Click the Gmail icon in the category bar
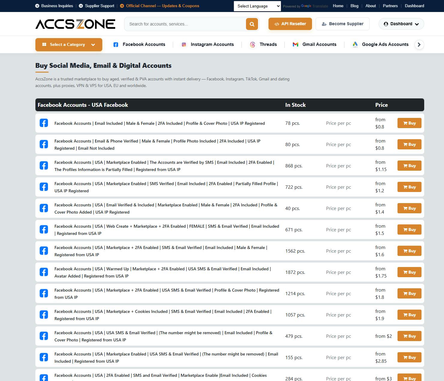This screenshot has height=381, width=444. tap(295, 44)
